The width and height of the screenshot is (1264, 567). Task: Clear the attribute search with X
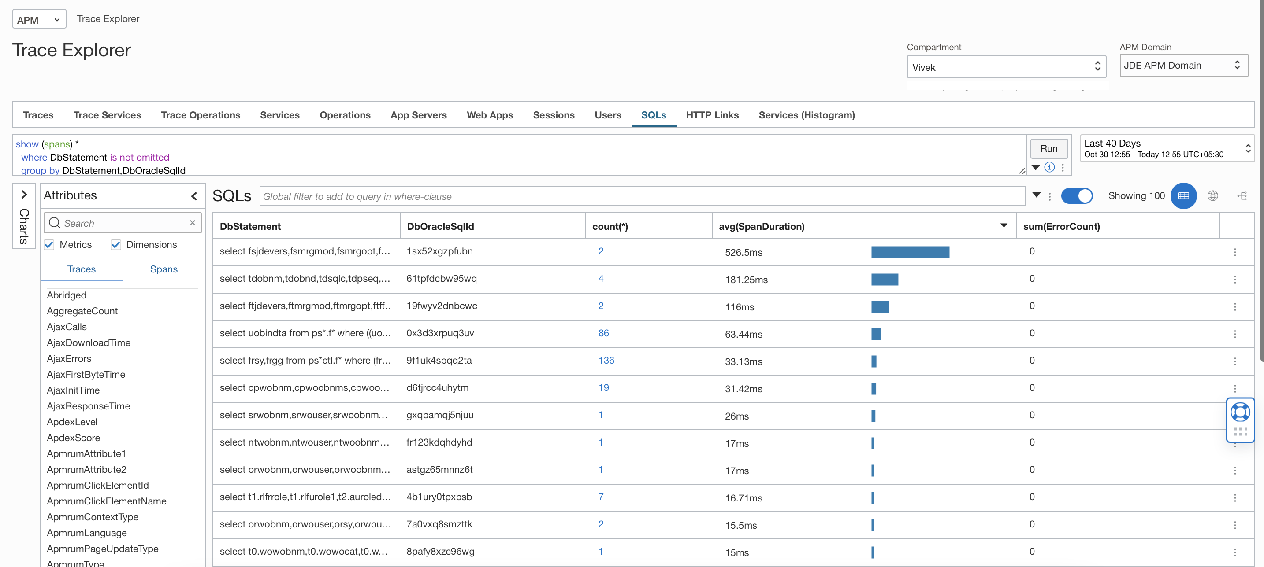[x=192, y=223]
